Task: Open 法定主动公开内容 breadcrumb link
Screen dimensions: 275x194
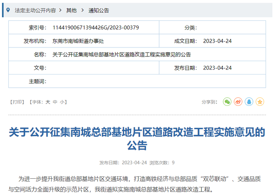Action: (35, 10)
